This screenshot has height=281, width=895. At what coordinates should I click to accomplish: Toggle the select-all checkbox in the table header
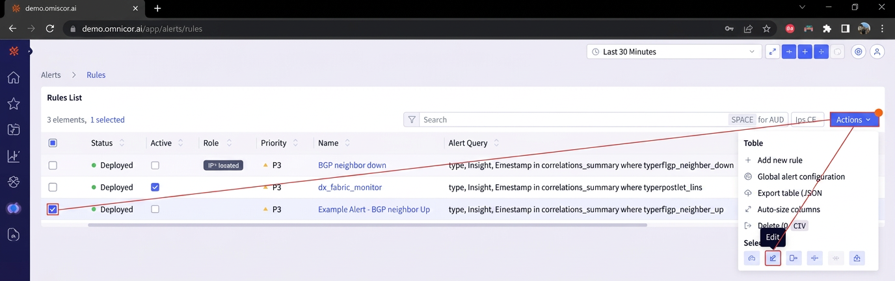click(53, 143)
